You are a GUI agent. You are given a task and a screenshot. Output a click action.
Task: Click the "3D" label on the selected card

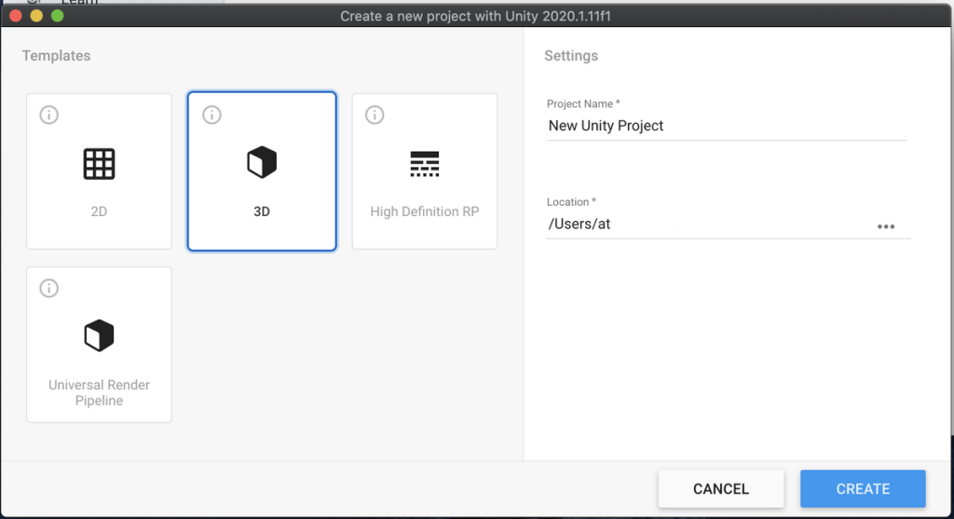(x=262, y=212)
